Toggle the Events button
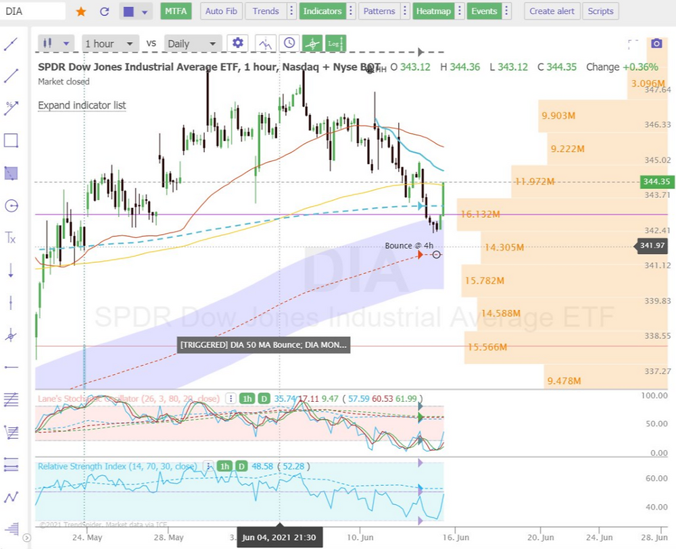The image size is (676, 549). pos(484,11)
